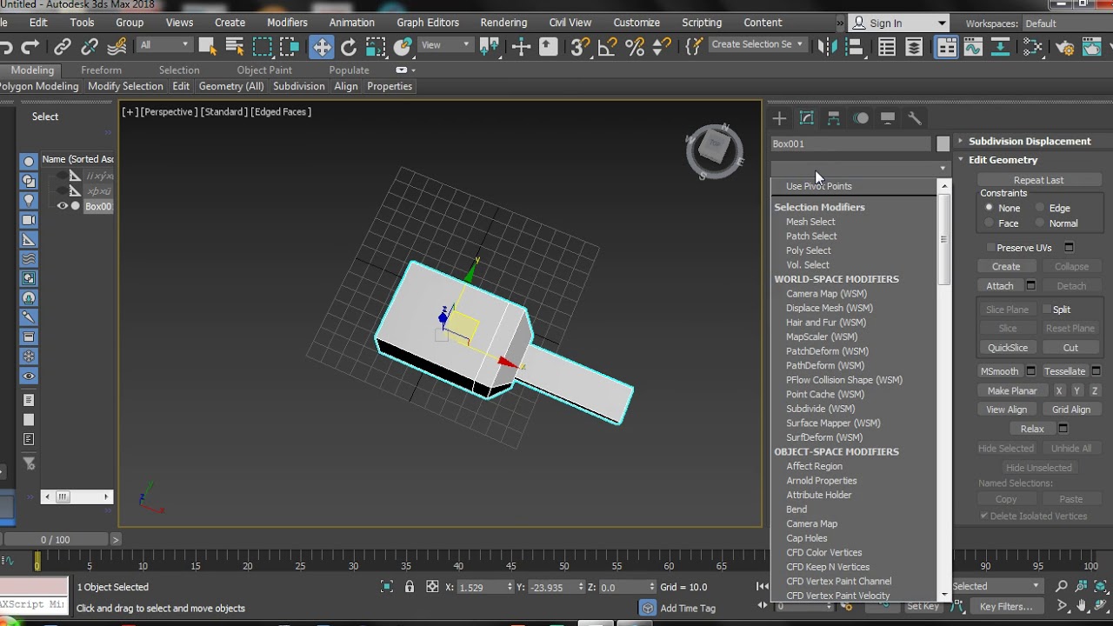Choose the Rectangular Selection Region icon
Image resolution: width=1113 pixels, height=626 pixels.
click(263, 47)
